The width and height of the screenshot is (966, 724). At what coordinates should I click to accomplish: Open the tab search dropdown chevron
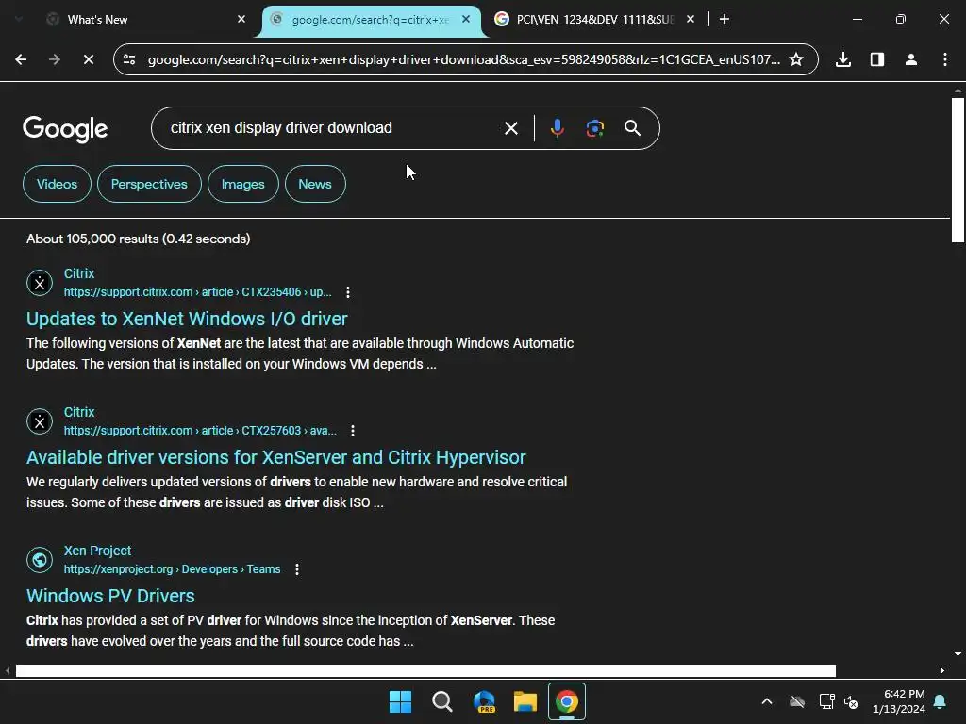coord(19,19)
